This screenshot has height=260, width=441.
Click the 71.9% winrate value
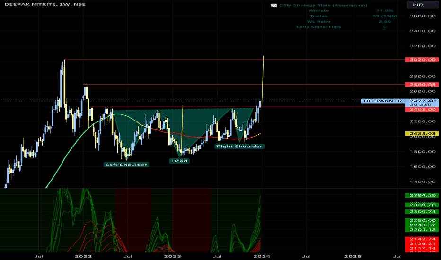[385, 11]
